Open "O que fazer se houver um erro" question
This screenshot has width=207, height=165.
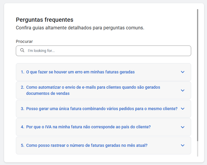(x=80, y=72)
